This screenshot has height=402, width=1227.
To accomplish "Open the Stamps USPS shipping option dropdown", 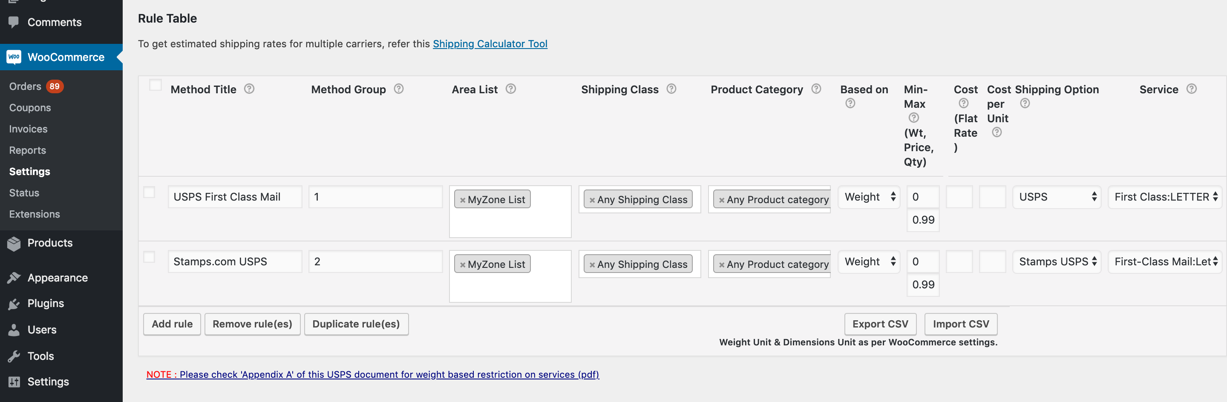I will point(1056,262).
